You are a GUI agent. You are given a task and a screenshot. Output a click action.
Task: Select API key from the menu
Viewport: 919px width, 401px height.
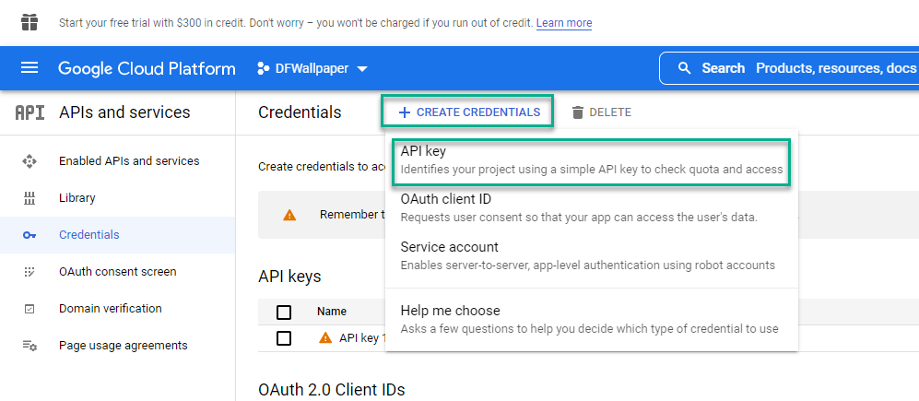tap(592, 160)
